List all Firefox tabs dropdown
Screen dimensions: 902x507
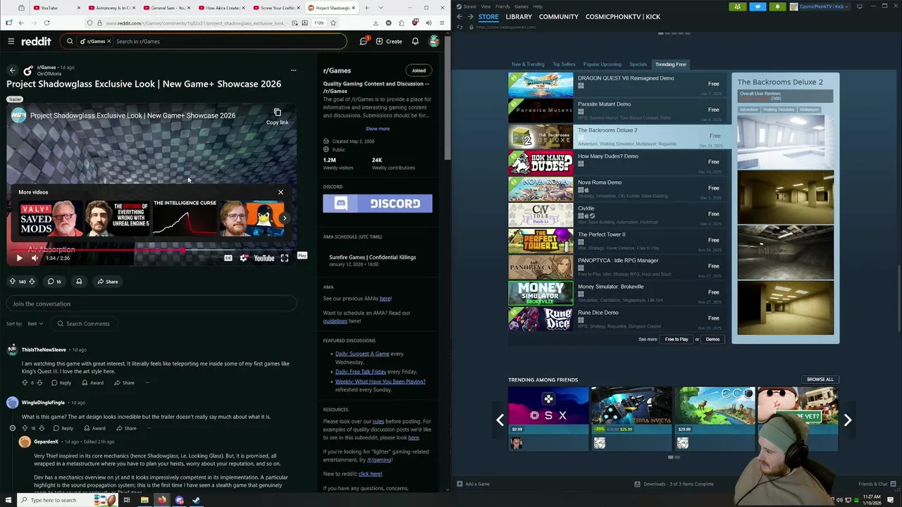[x=381, y=8]
